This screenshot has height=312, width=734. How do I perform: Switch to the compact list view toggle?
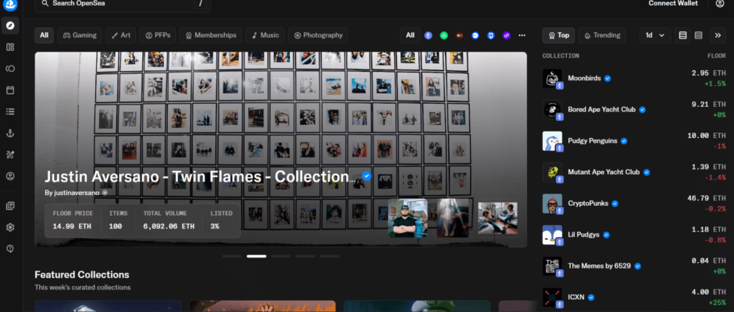tap(698, 35)
